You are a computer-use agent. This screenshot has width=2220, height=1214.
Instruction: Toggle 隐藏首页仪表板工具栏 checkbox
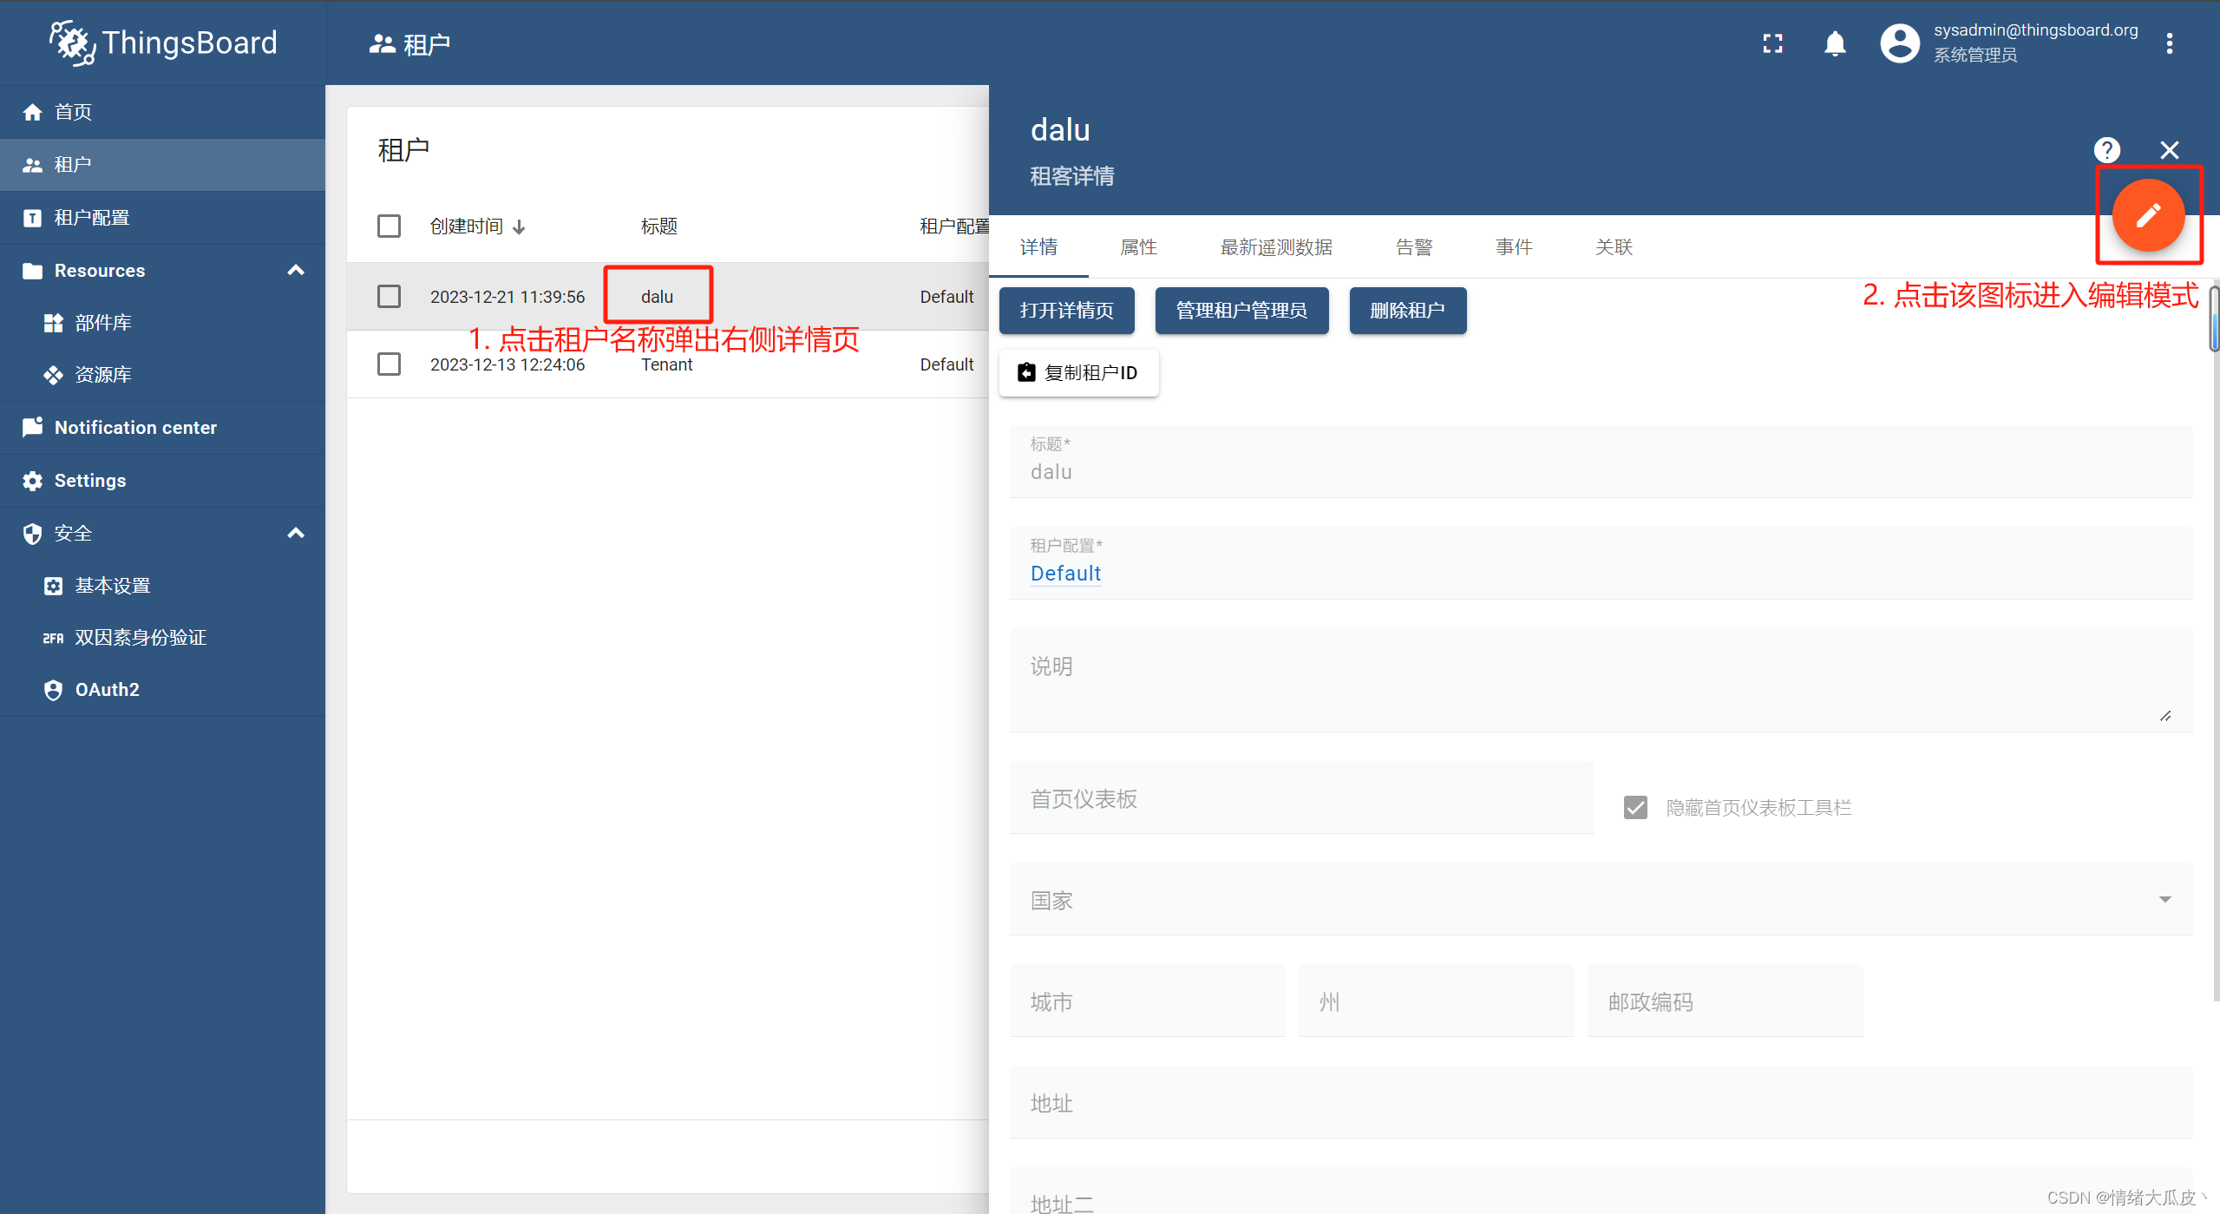point(1635,808)
